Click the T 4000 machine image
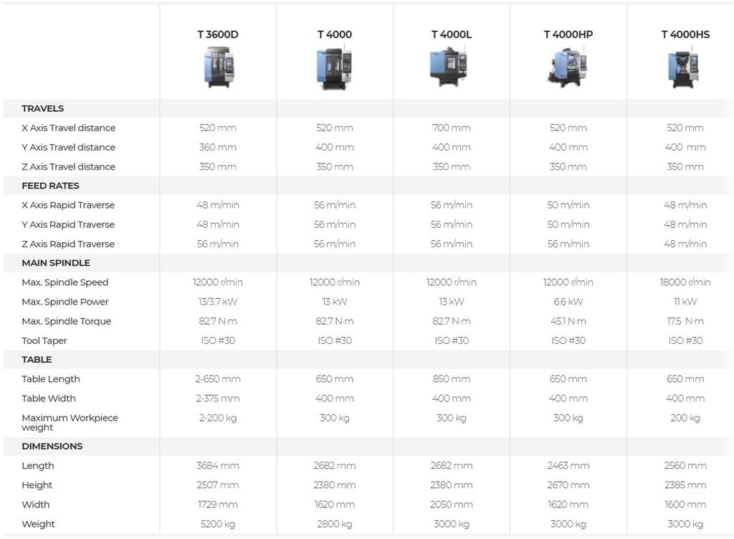Image resolution: width=734 pixels, height=539 pixels. coord(334,67)
